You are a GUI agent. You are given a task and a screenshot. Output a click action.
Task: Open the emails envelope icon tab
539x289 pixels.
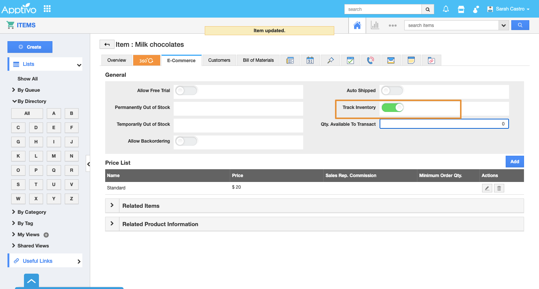(391, 60)
